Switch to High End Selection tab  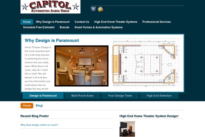(159, 96)
